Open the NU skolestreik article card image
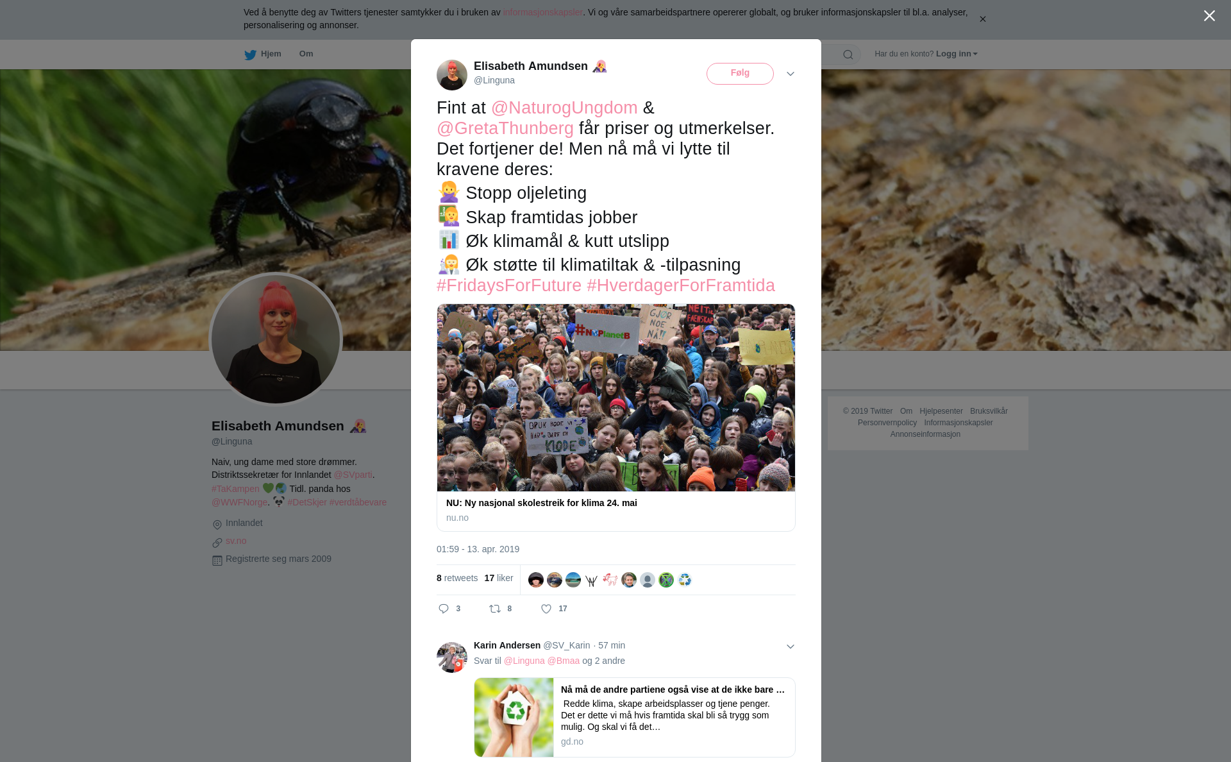 (x=616, y=398)
